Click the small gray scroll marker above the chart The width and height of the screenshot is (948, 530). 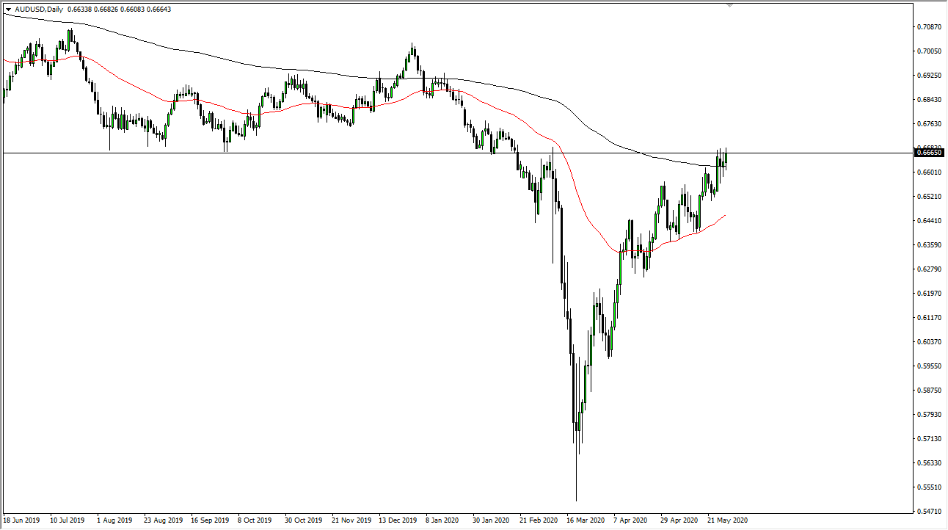tap(729, 6)
